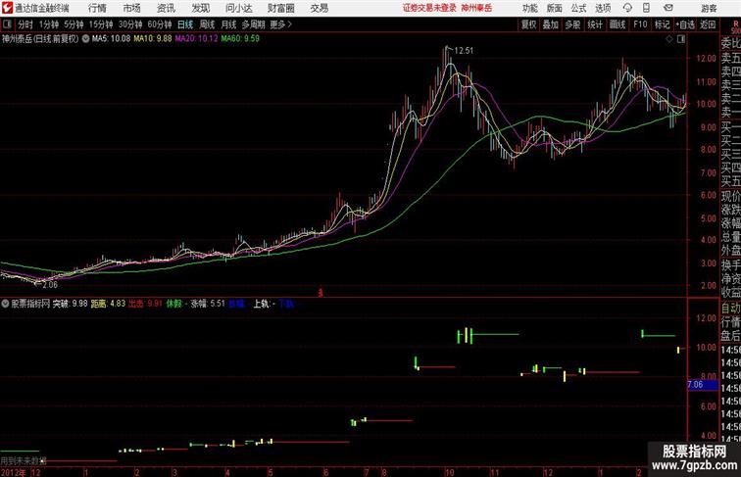Screen dimensions: 741x477
Task: Open the 功能 menu
Action: tap(529, 8)
